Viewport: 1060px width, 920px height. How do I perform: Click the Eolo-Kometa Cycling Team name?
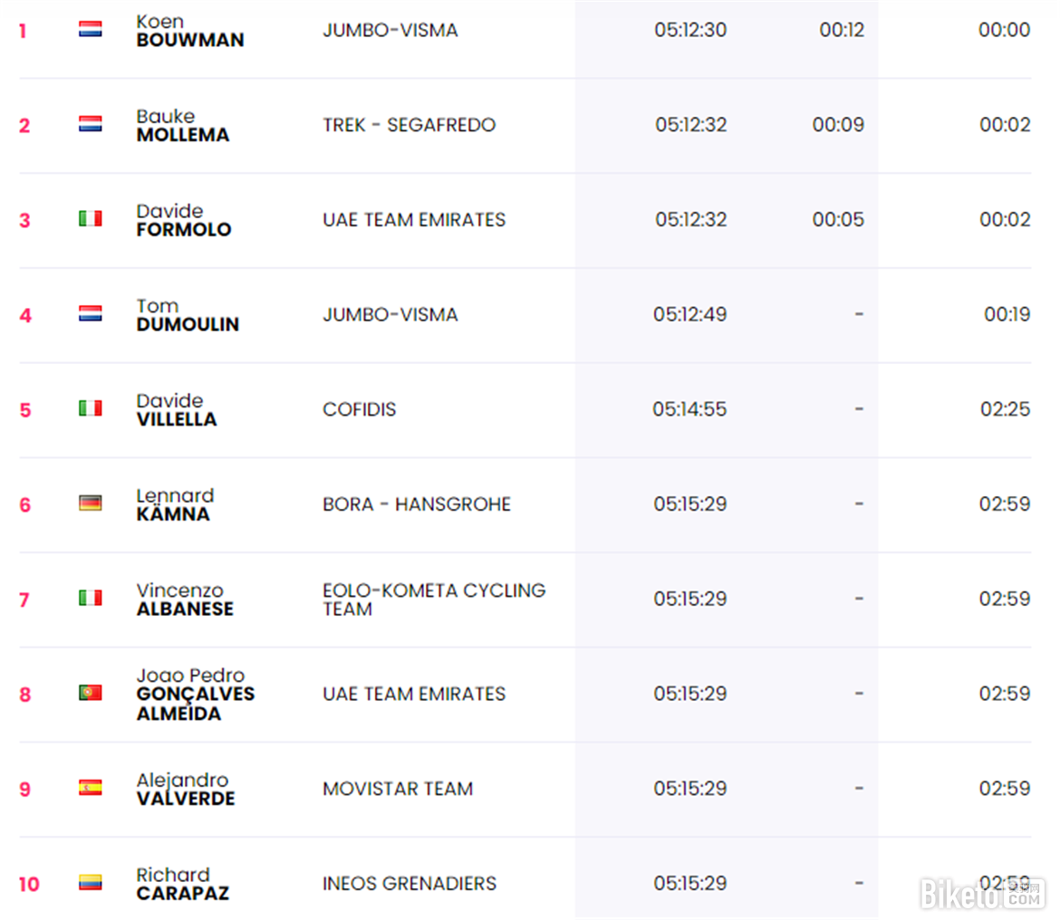coord(433,599)
